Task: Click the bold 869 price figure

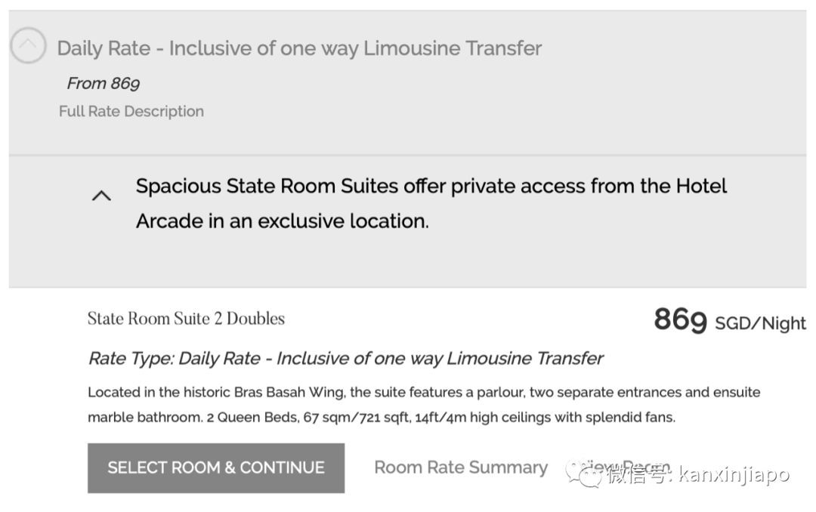Action: (x=680, y=320)
